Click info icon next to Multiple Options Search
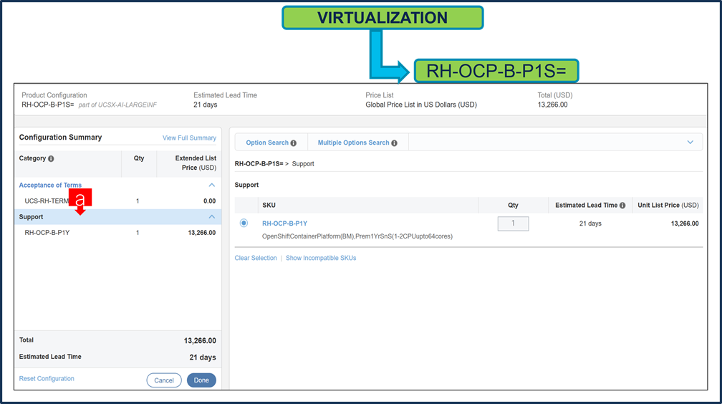Screen dimensions: 722x404 pyautogui.click(x=394, y=143)
